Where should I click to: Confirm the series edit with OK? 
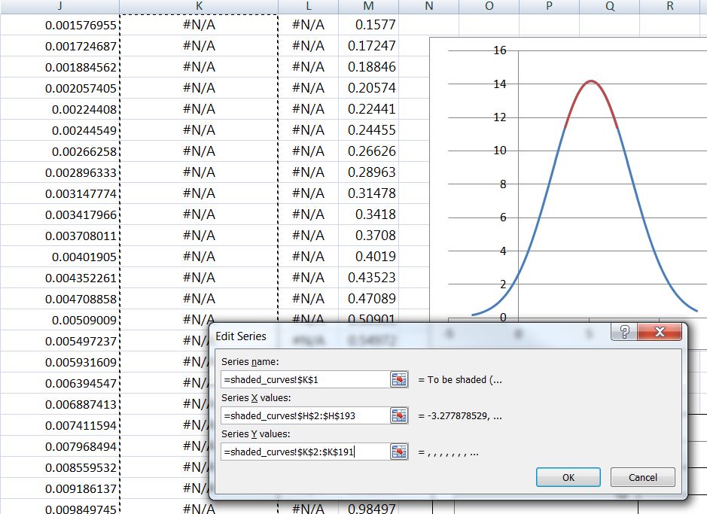[x=567, y=477]
